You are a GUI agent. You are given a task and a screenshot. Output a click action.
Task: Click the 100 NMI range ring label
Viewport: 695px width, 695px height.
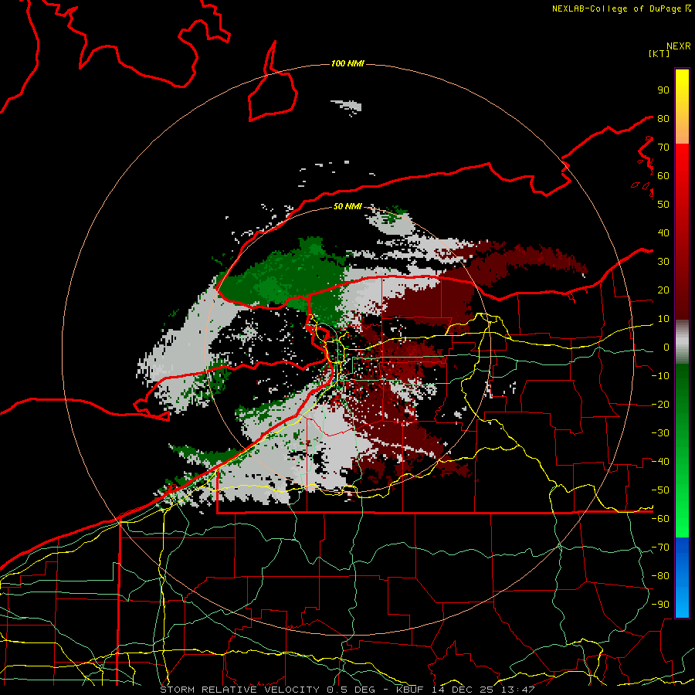click(x=347, y=64)
